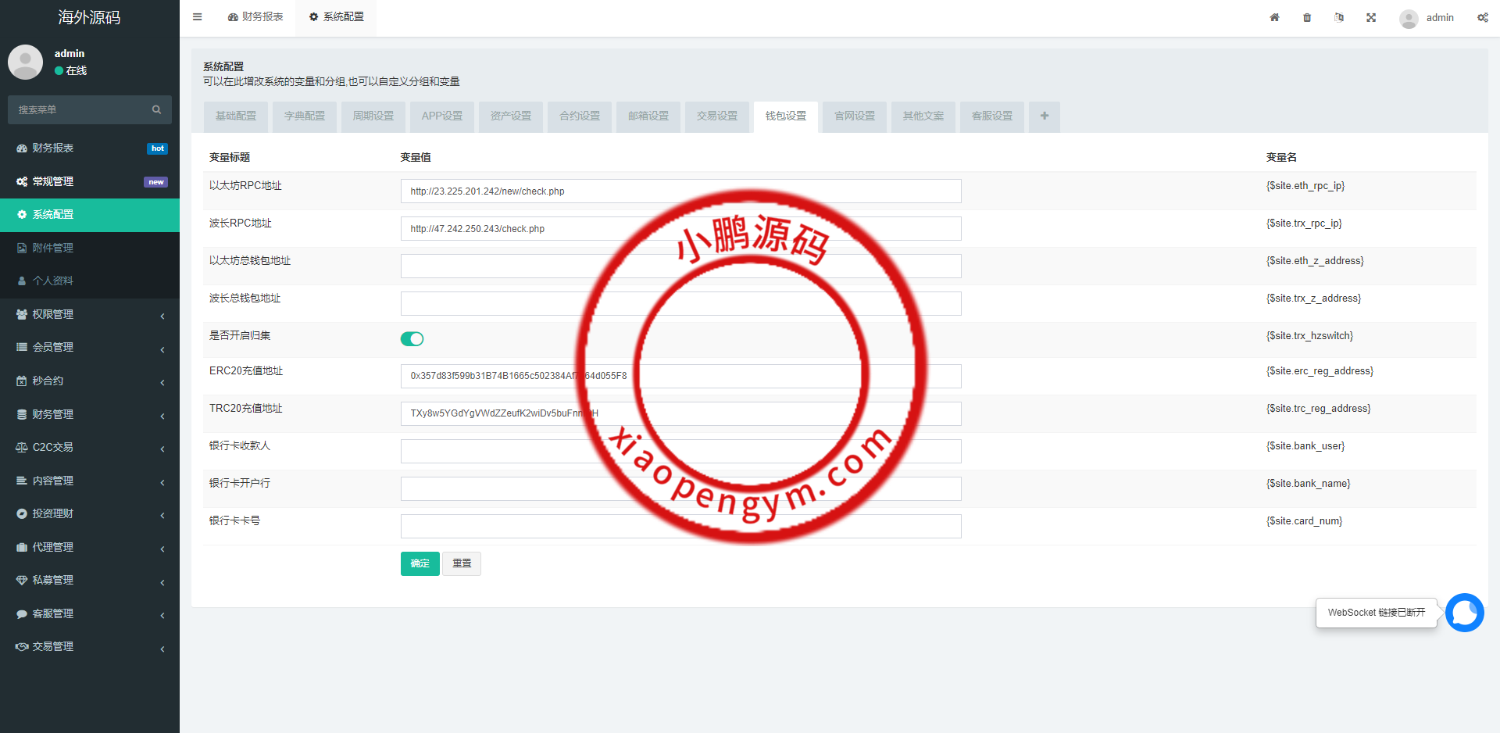Click the 重置 button
The width and height of the screenshot is (1500, 733).
coord(462,563)
